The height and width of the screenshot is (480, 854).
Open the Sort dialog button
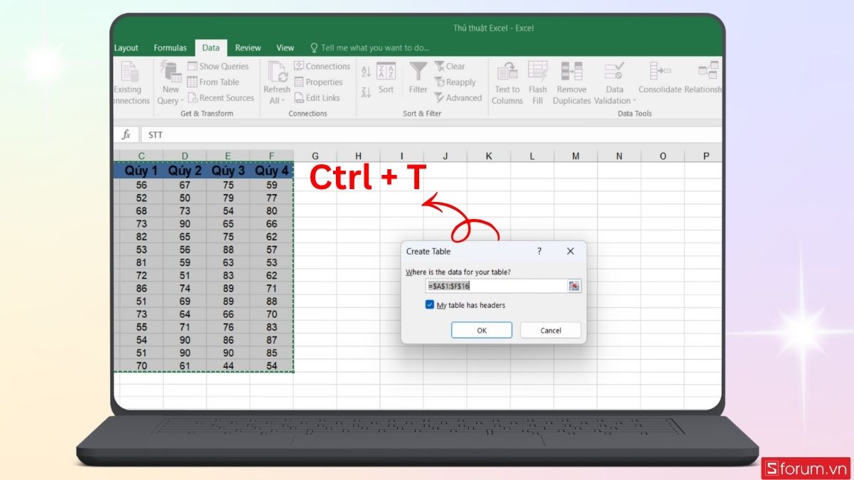[386, 78]
